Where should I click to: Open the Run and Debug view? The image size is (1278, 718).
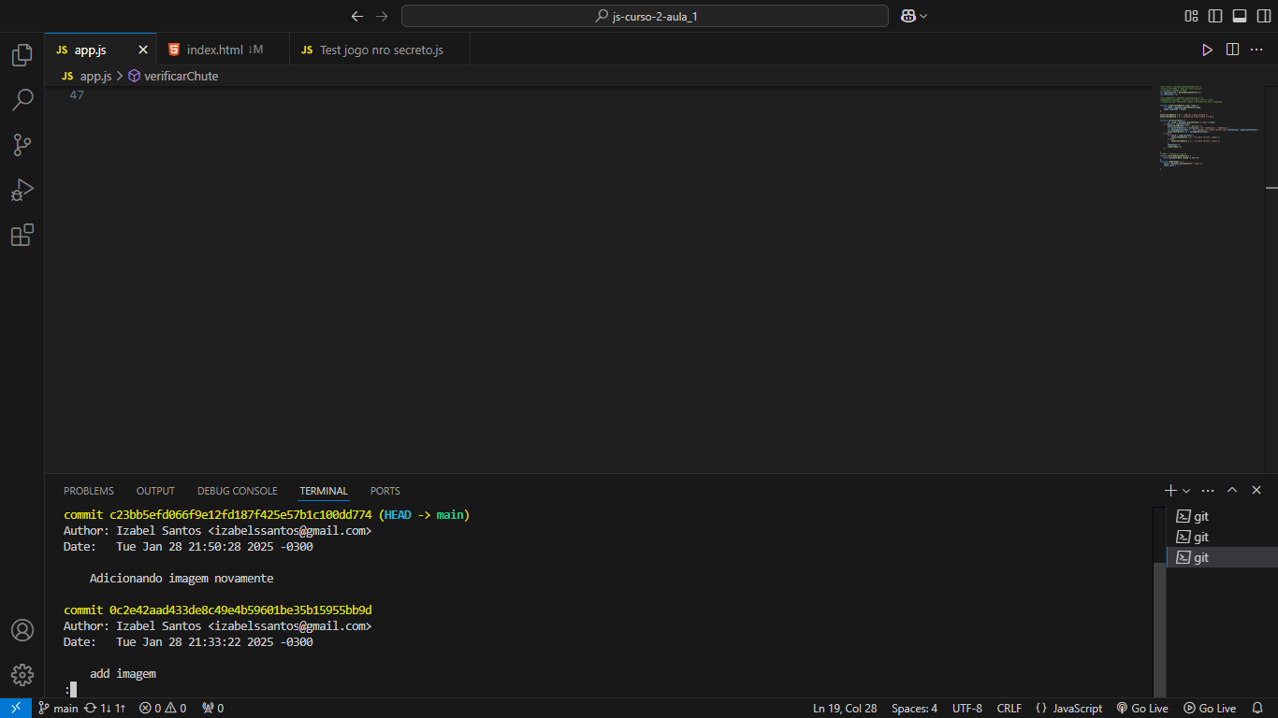(x=22, y=190)
